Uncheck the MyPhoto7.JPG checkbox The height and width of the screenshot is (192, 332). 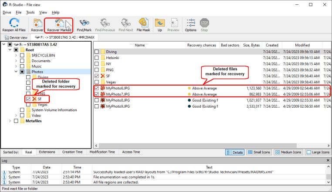(97, 94)
